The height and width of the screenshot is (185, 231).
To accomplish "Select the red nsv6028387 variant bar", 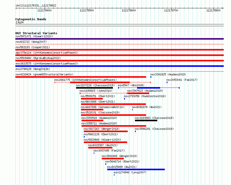I will (100, 148).
